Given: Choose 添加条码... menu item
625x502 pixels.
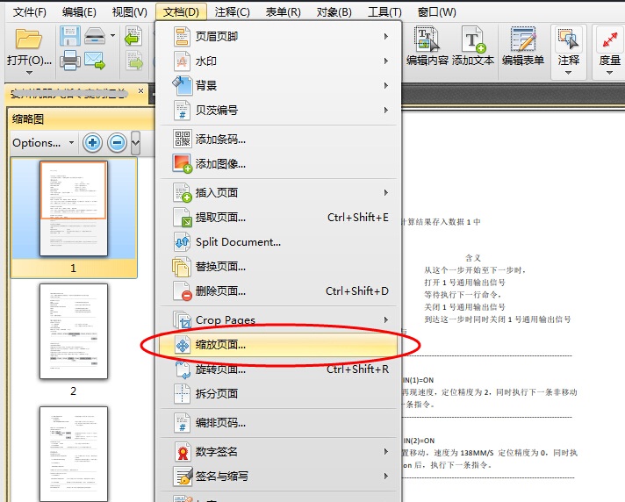Looking at the screenshot, I should tap(278, 139).
